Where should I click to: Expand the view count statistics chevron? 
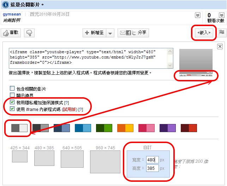(x=221, y=15)
